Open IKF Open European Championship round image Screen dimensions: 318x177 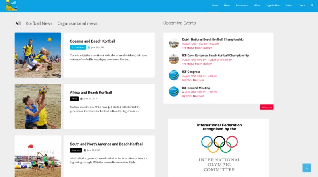point(174,59)
